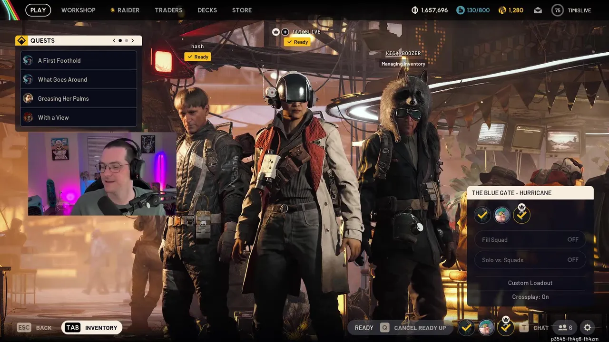Click the yellow Quests diamond icon

coord(21,40)
